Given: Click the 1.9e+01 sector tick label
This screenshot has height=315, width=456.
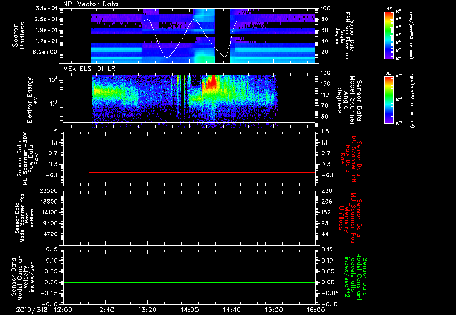Looking at the screenshot, I should click(46, 30).
